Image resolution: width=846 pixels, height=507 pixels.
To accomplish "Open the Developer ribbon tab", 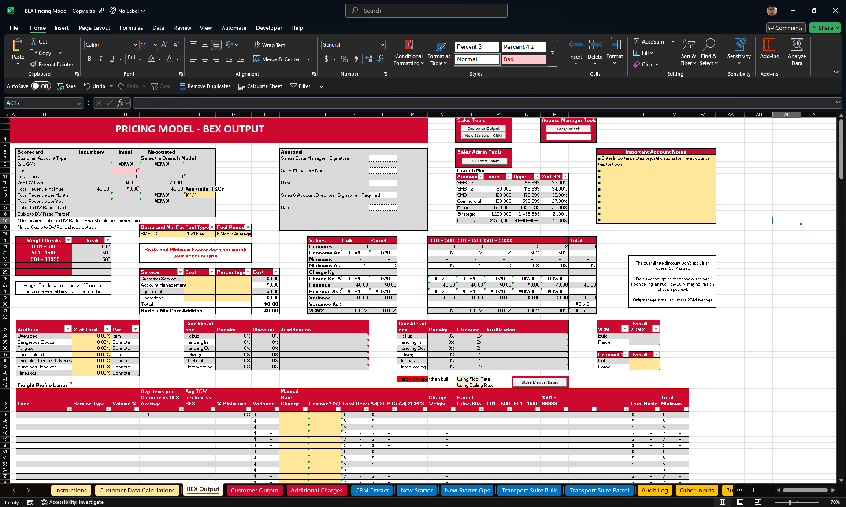I will coord(269,28).
